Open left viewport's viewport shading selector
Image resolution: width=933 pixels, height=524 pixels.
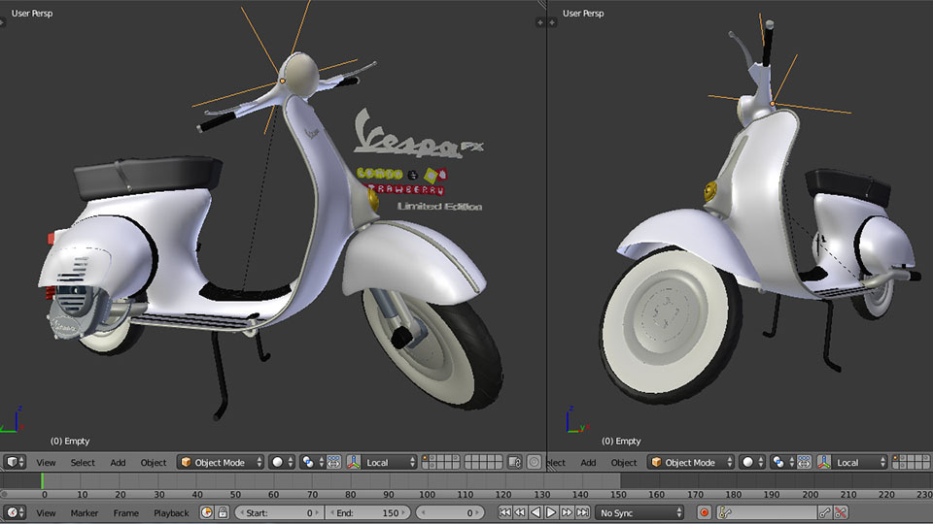tap(282, 462)
